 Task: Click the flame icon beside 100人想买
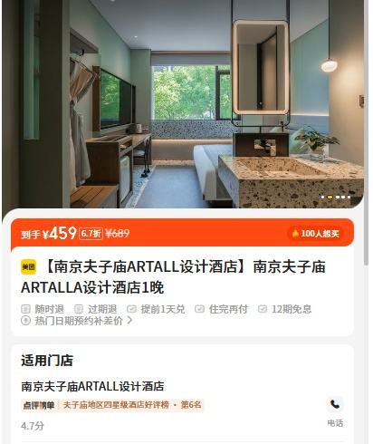click(295, 234)
